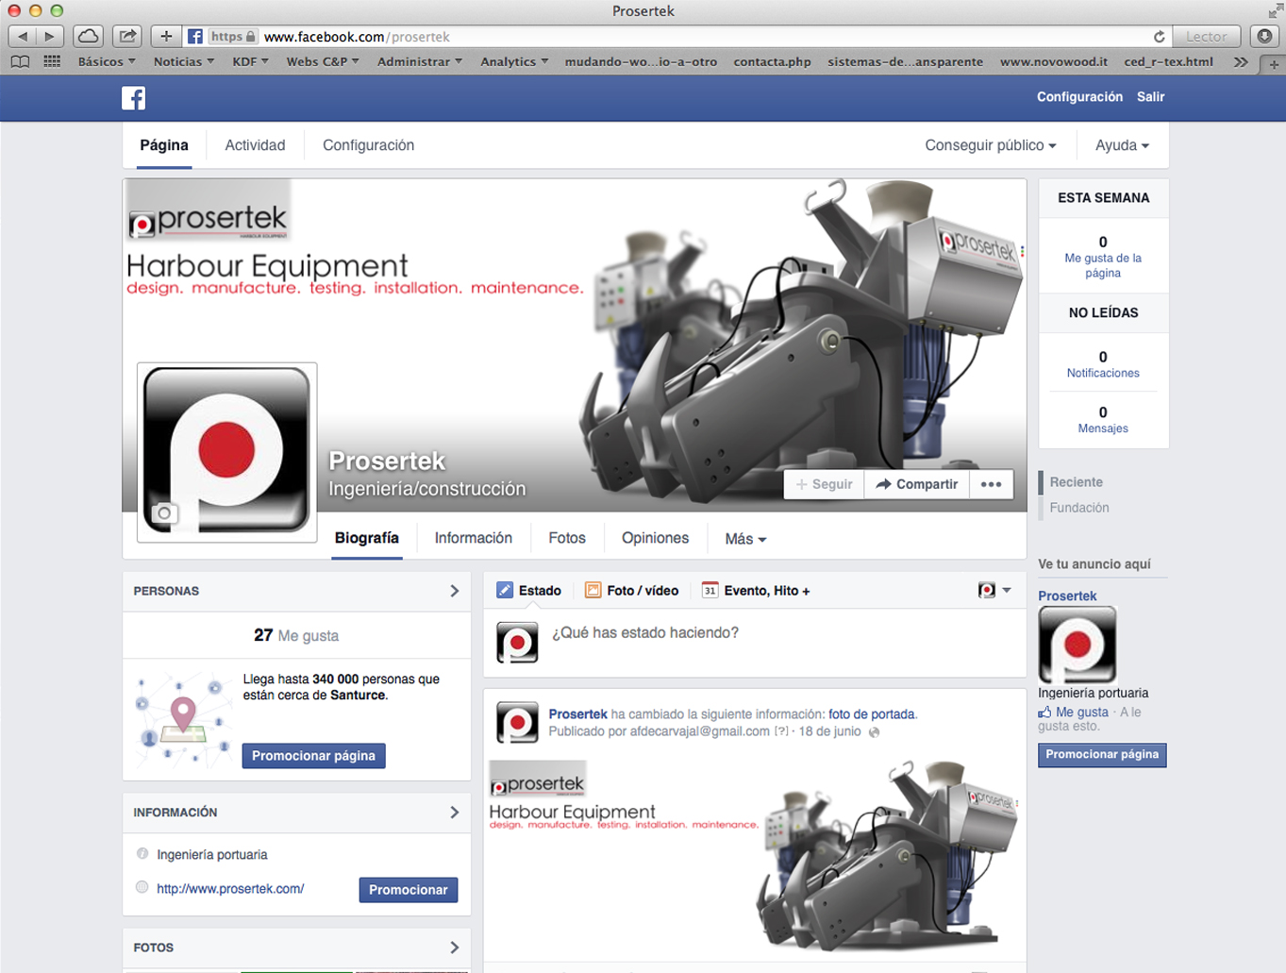Open the Administrar bookmarks folder
1286x973 pixels.
(420, 61)
